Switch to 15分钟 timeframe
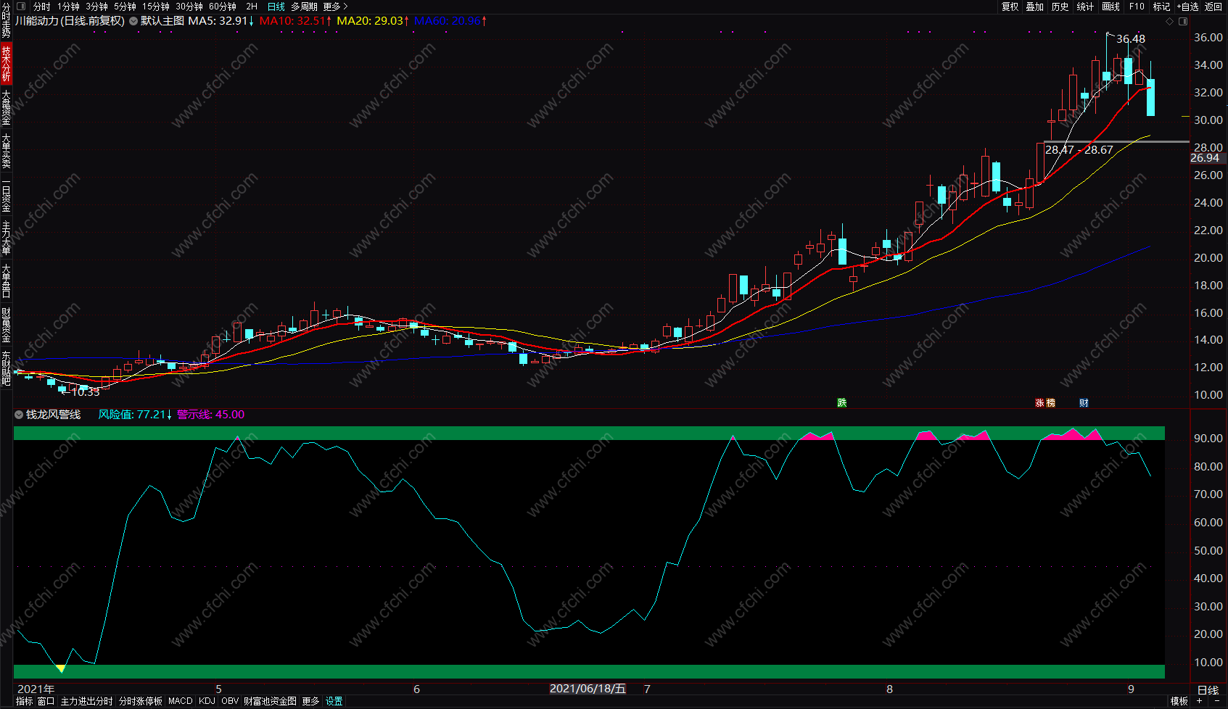1228x709 pixels. (x=156, y=7)
